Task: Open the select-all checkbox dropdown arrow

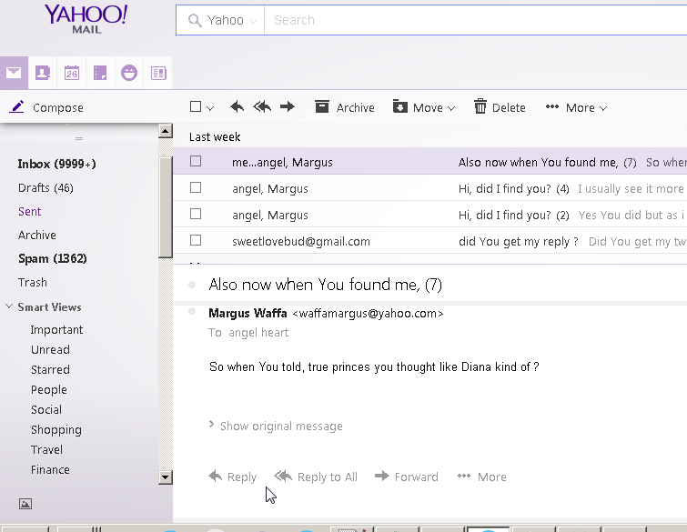Action: (210, 108)
